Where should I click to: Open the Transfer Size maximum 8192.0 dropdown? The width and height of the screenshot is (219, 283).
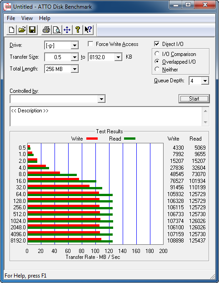tap(118, 57)
